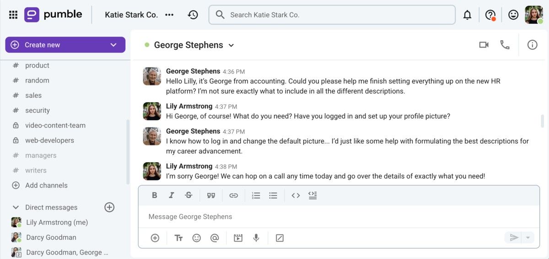Start a voice call using phone icon
Image resolution: width=549 pixels, height=259 pixels.
(x=505, y=45)
